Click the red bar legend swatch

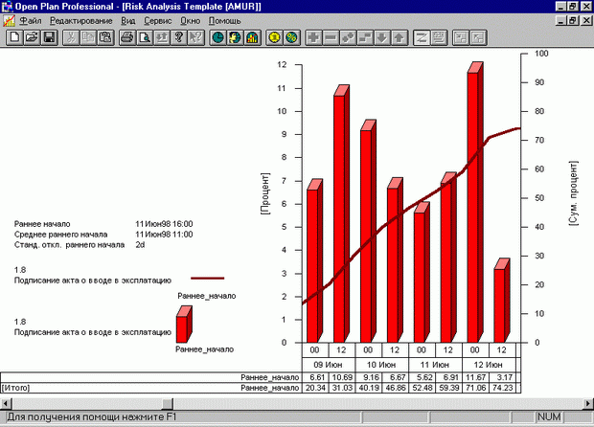coord(184,327)
